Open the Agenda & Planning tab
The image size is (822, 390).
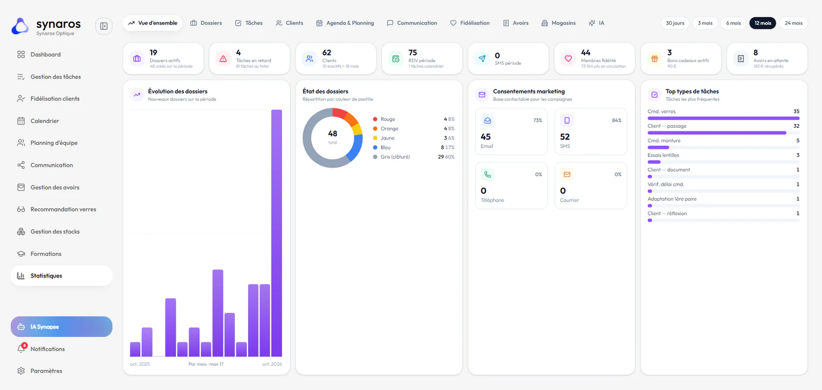[345, 23]
